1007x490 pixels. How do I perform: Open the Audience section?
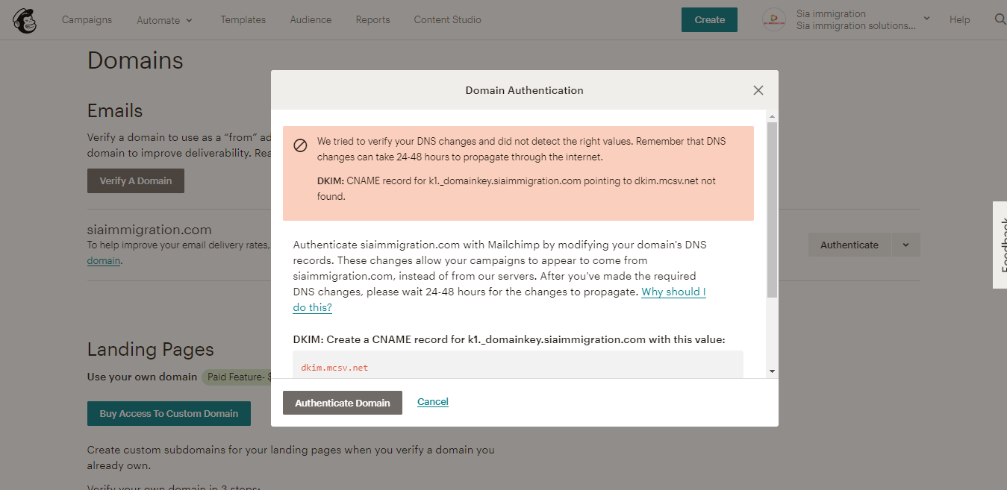[x=311, y=19]
